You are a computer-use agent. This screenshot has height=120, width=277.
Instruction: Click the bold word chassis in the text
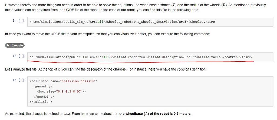tap(119, 69)
